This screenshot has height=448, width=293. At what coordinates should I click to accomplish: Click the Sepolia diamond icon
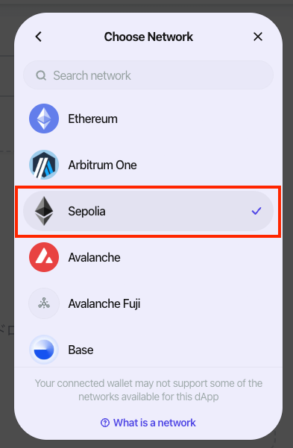point(44,211)
